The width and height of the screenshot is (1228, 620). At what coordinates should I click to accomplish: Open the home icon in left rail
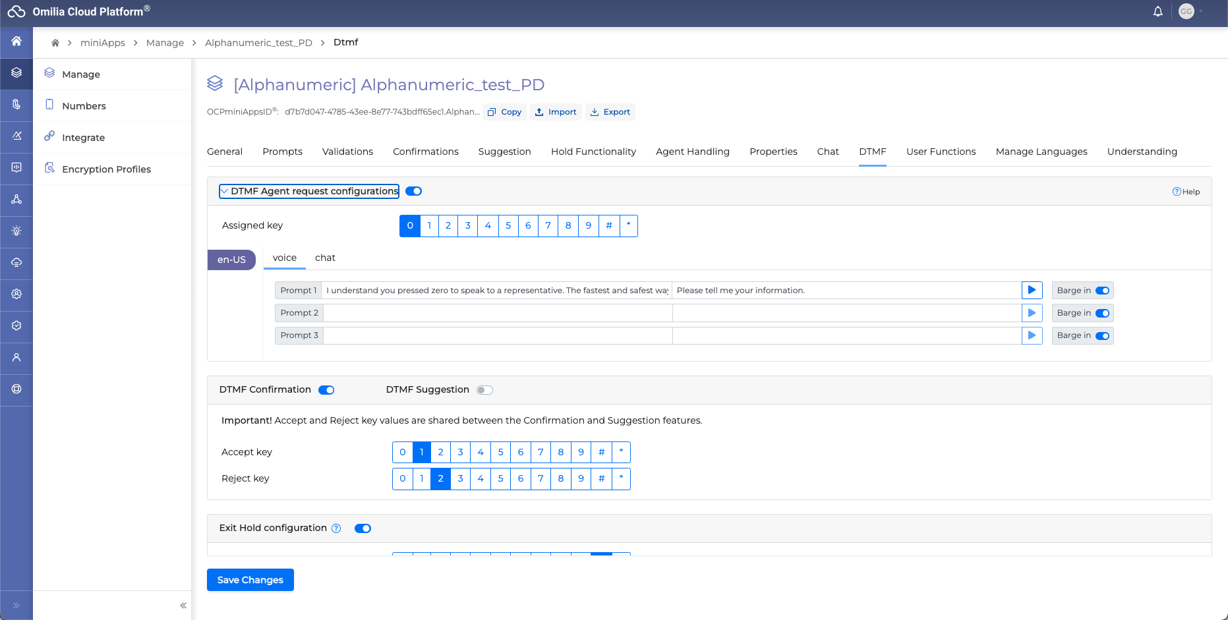[x=16, y=42]
